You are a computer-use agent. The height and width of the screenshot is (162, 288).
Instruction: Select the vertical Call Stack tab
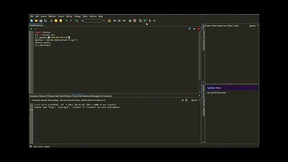[203, 103]
